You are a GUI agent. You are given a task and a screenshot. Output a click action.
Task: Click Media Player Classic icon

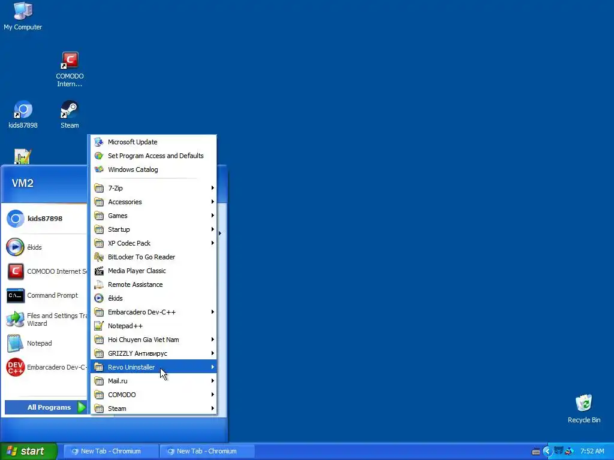99,271
